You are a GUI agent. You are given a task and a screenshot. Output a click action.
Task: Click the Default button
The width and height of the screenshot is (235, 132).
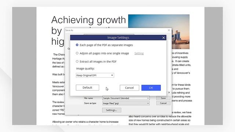(87, 88)
